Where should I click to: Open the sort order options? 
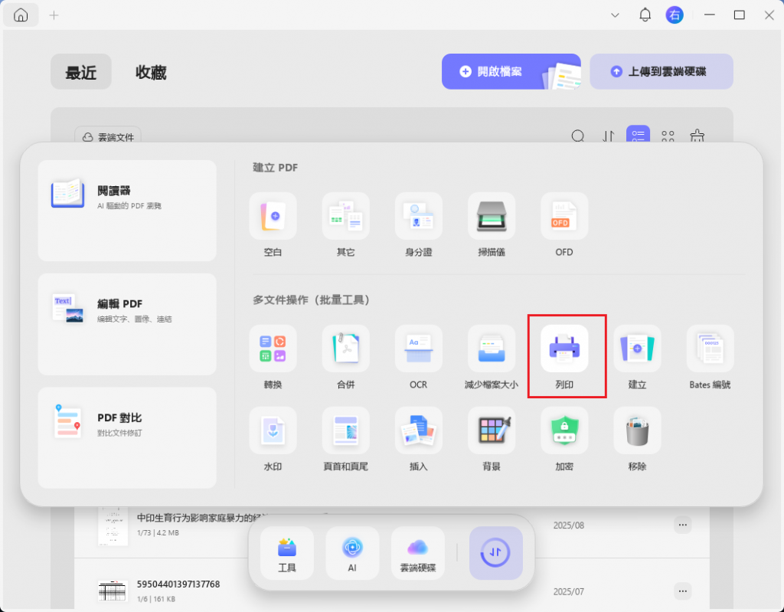coord(608,136)
